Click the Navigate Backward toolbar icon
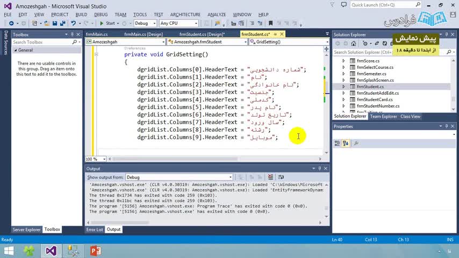459x258 pixels. (11, 23)
